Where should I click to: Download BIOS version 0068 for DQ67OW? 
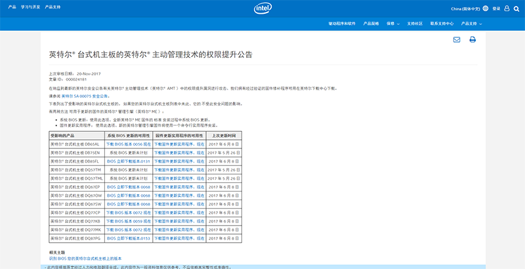point(129,196)
